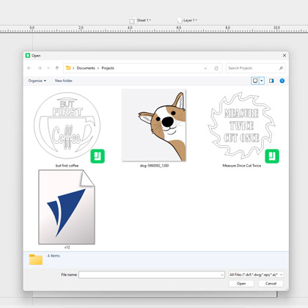Click the forward navigation arrow
The width and height of the screenshot is (308, 308).
40,68
